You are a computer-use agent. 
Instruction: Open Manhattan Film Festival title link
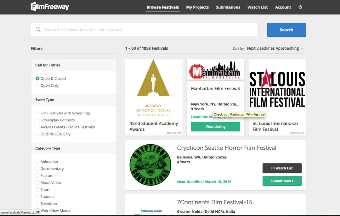[215, 88]
